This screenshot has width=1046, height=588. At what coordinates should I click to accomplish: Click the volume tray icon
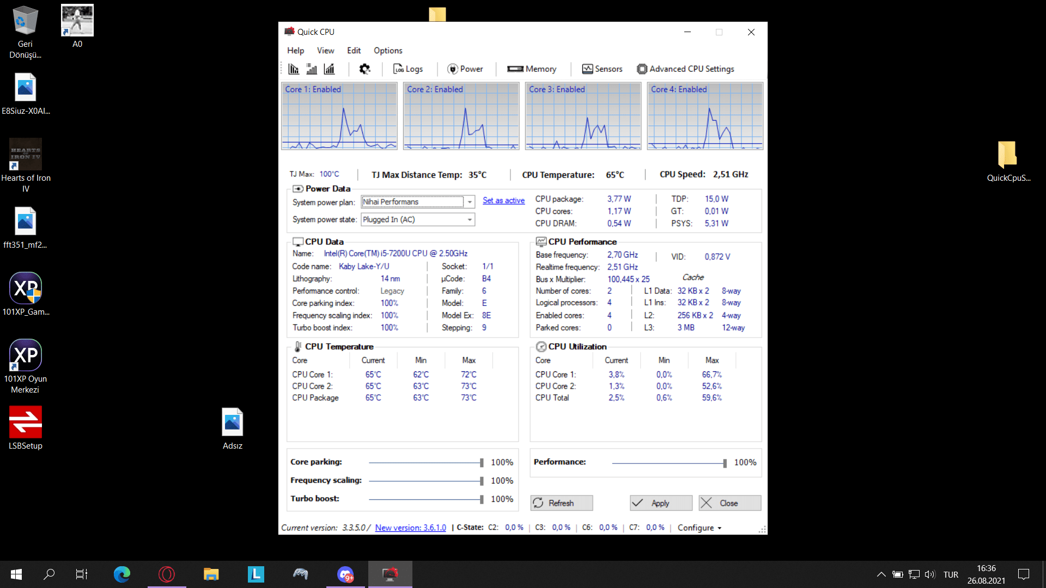(x=930, y=574)
